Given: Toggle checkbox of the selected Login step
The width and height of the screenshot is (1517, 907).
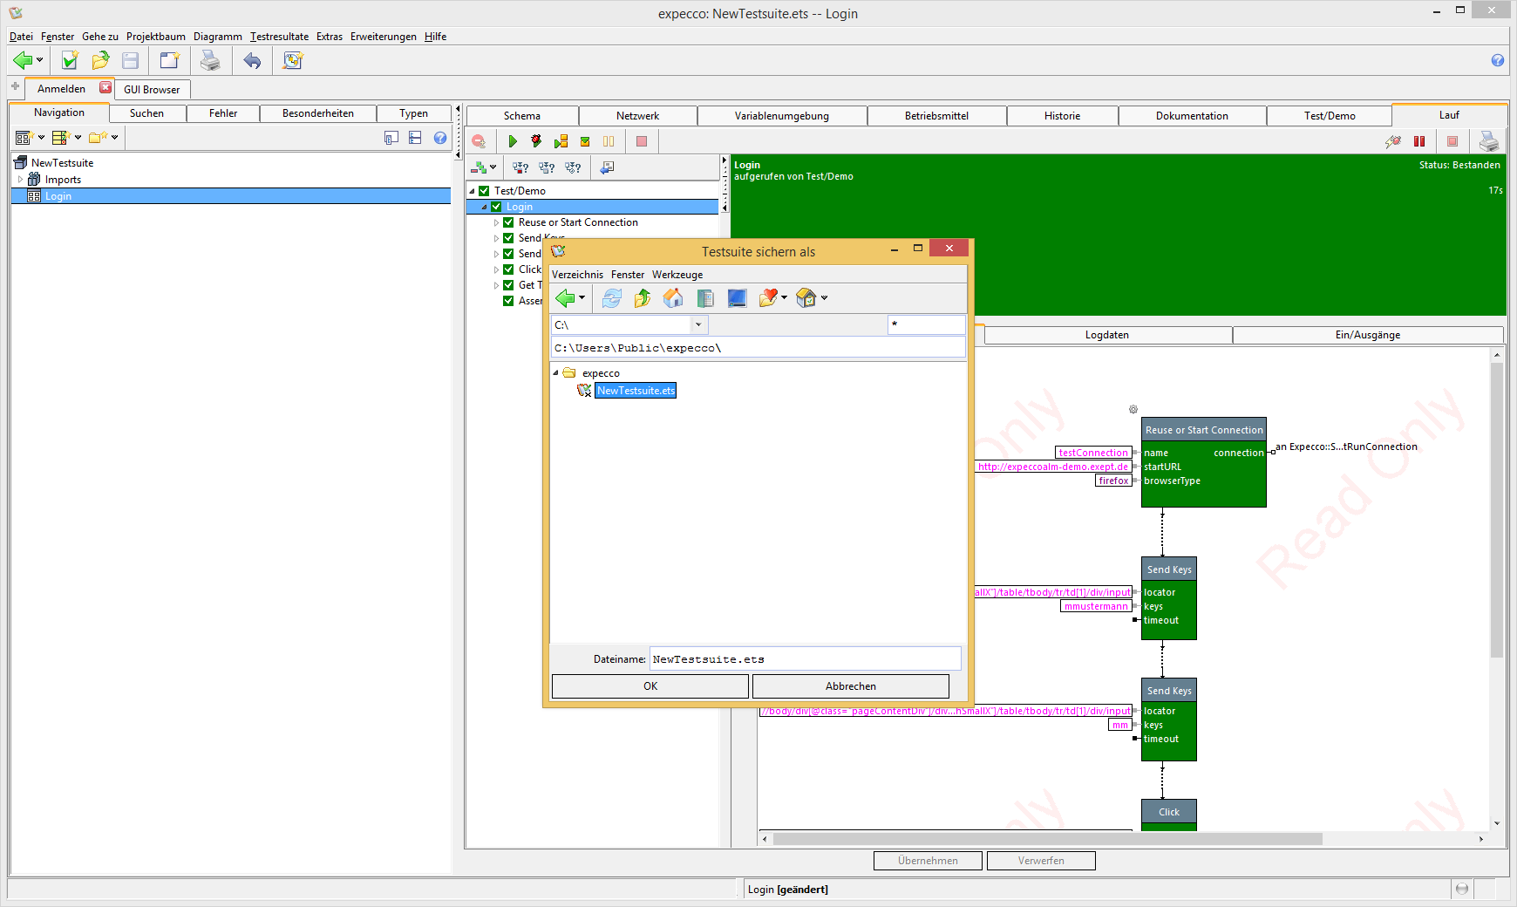Looking at the screenshot, I should 496,207.
